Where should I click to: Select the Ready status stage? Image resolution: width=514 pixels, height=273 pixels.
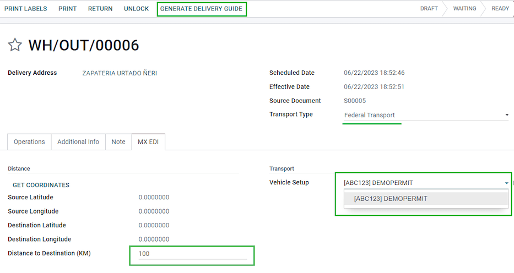click(x=500, y=9)
